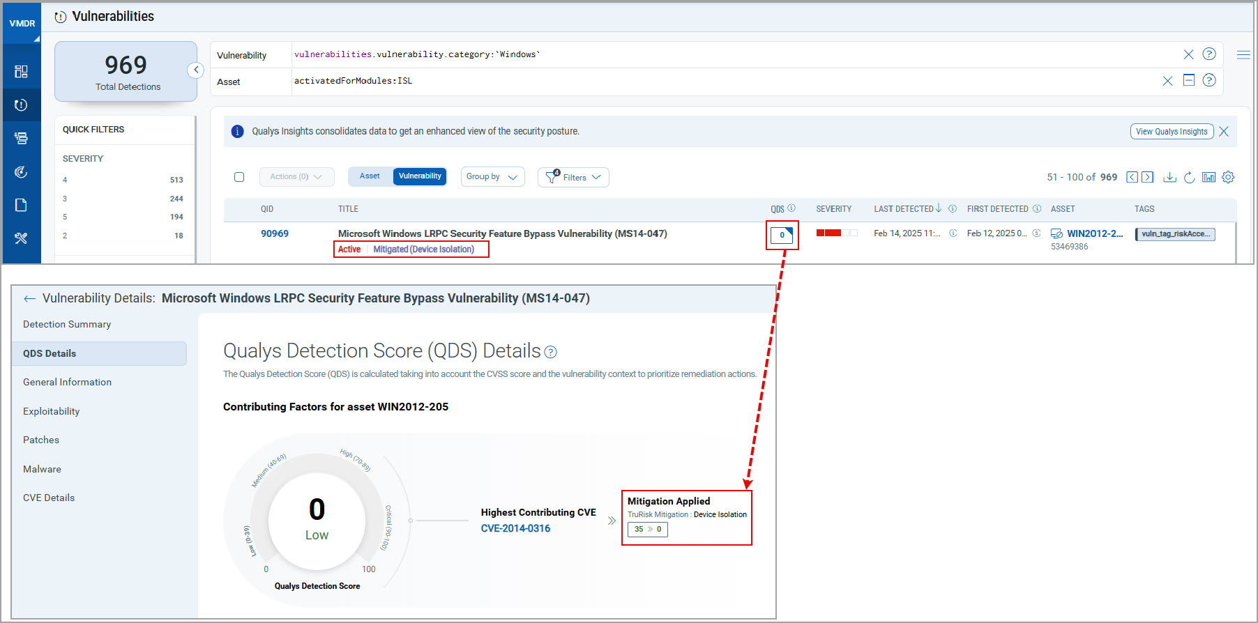
Task: Click View Qualys Insights button
Action: (1172, 132)
